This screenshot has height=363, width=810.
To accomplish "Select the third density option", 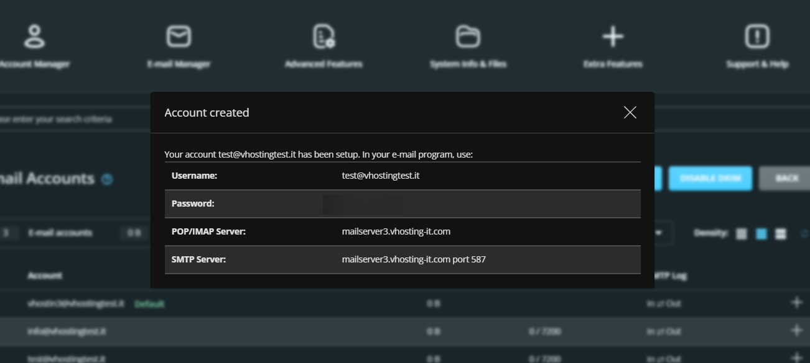I will [x=781, y=234].
